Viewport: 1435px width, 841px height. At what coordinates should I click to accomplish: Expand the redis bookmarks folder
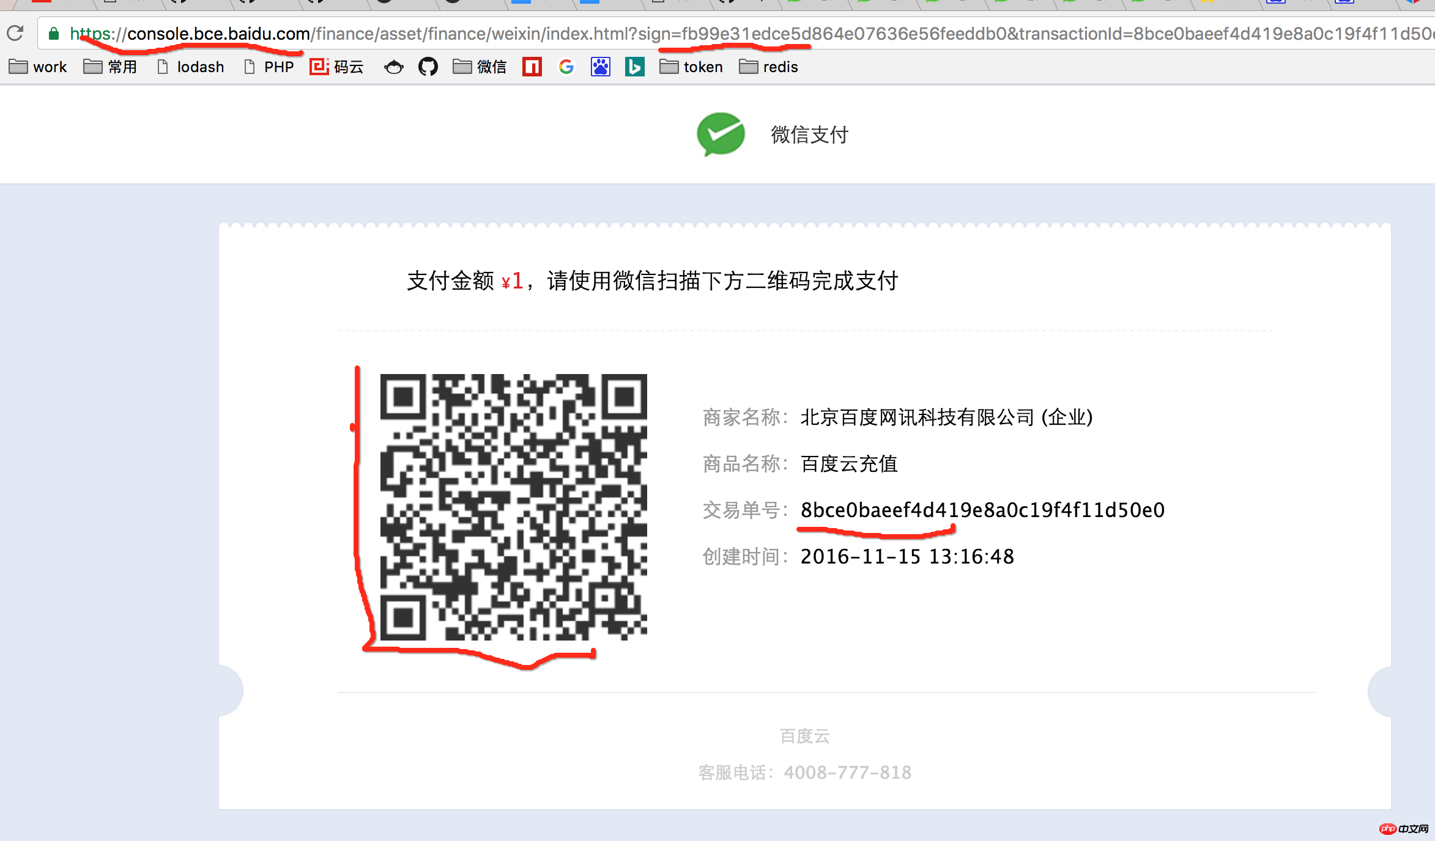click(x=769, y=67)
